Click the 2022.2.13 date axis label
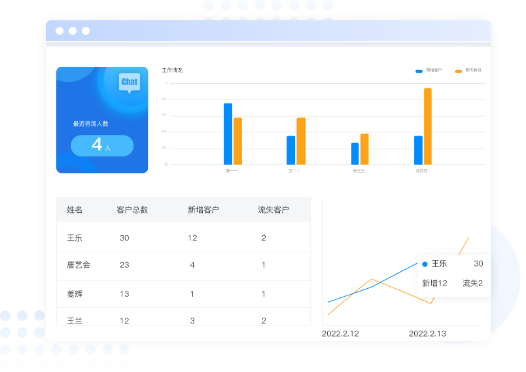The width and height of the screenshot is (526, 372). 427,333
